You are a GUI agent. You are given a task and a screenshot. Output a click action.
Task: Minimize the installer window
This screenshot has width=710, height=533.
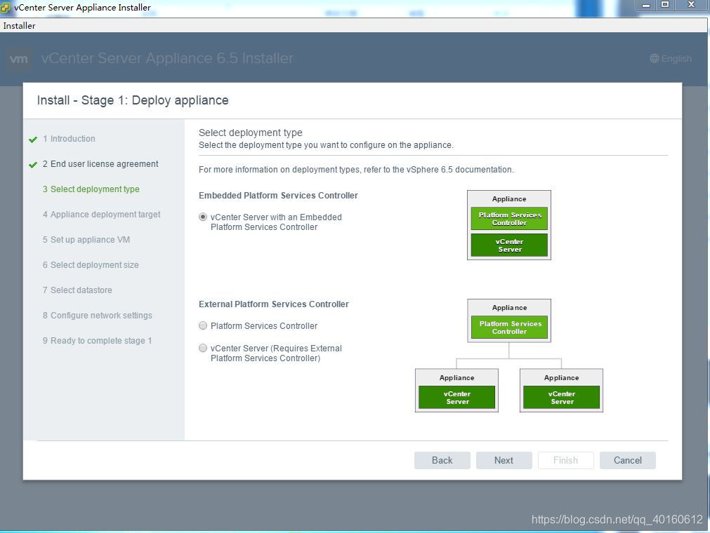pos(646,5)
